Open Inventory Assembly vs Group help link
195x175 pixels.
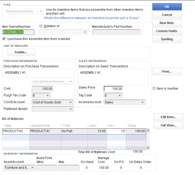(92, 18)
